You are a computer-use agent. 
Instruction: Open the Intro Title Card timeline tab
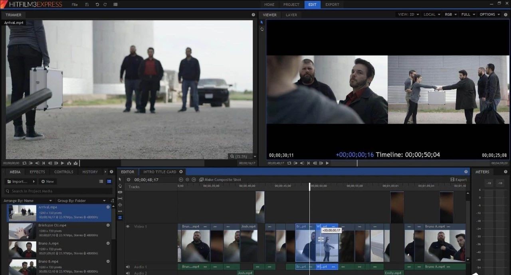(160, 172)
